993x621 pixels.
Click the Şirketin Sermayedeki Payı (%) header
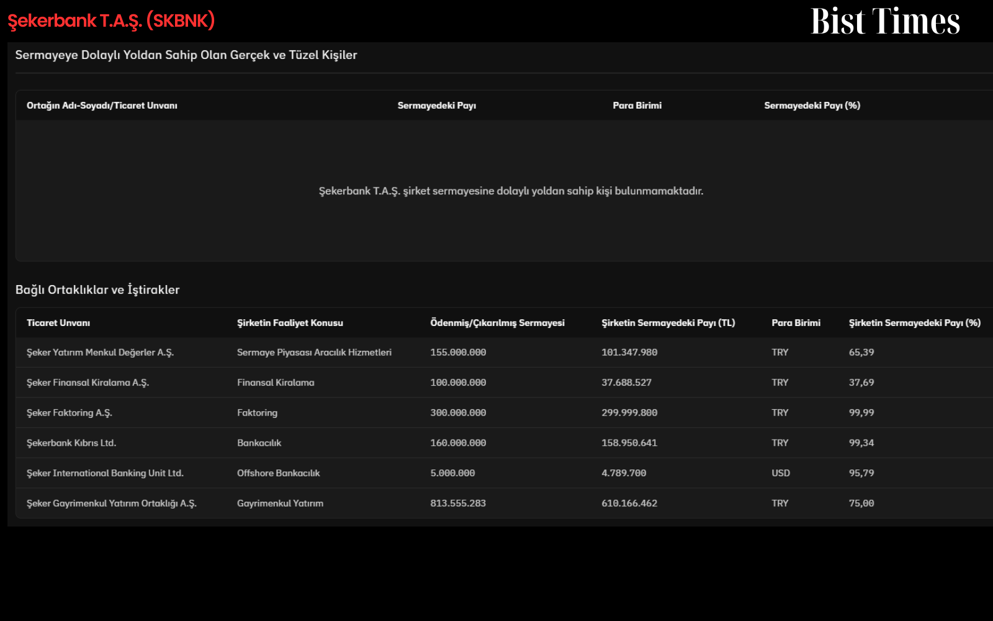(x=915, y=323)
